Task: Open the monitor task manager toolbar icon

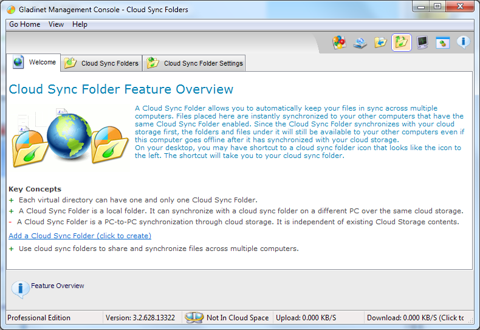Action: click(x=422, y=43)
